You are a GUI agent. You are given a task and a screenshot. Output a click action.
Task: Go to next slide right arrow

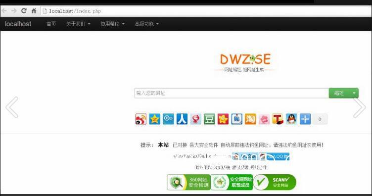pos(360,107)
